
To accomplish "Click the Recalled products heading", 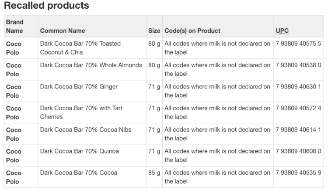I will [x=47, y=5].
